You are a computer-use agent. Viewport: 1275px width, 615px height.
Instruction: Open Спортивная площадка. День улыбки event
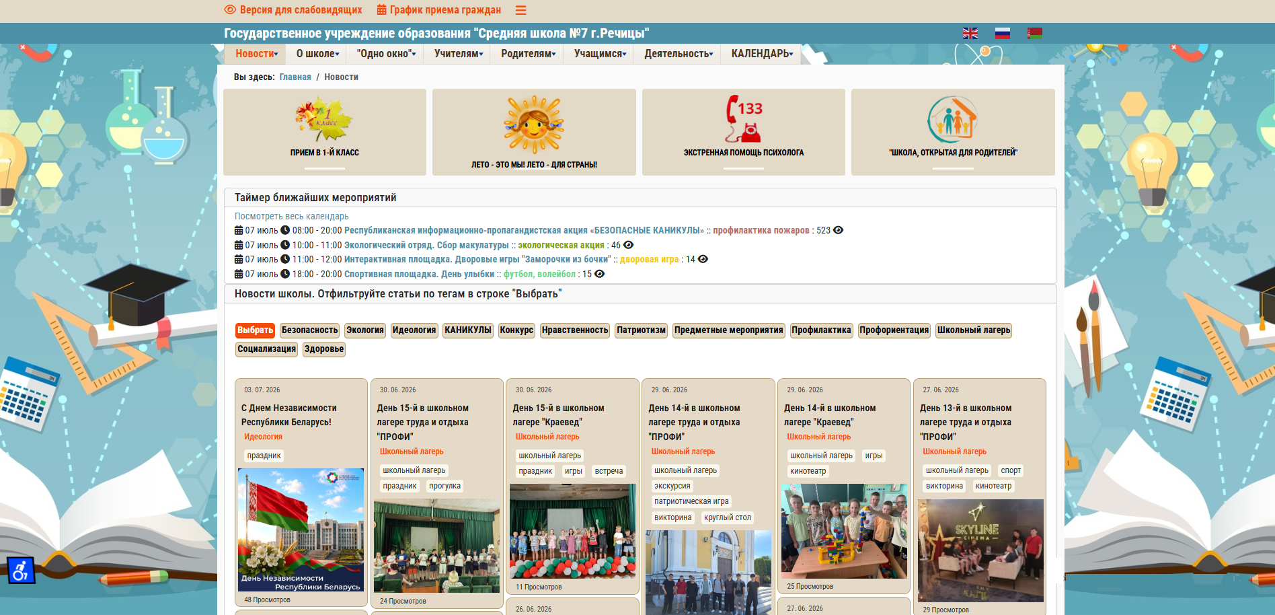(x=419, y=275)
